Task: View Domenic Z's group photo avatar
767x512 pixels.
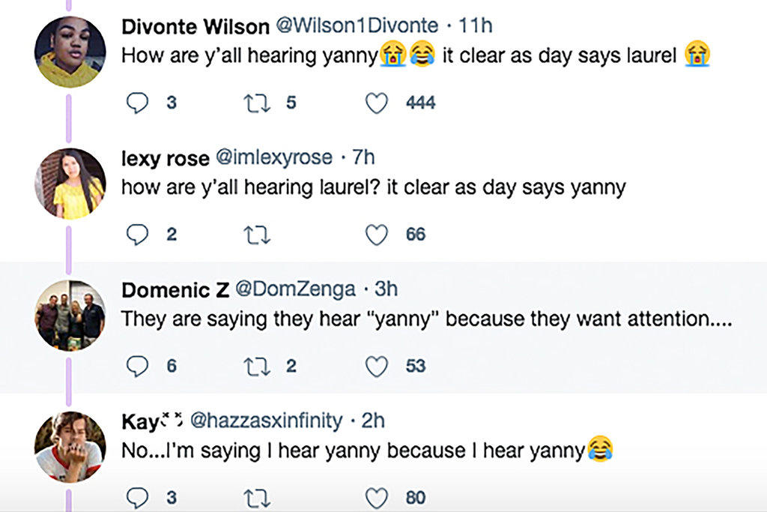Action: pyautogui.click(x=70, y=316)
